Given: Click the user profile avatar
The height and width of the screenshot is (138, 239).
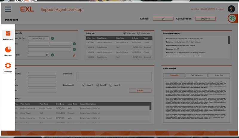Looking at the screenshot, I should pyautogui.click(x=231, y=9).
